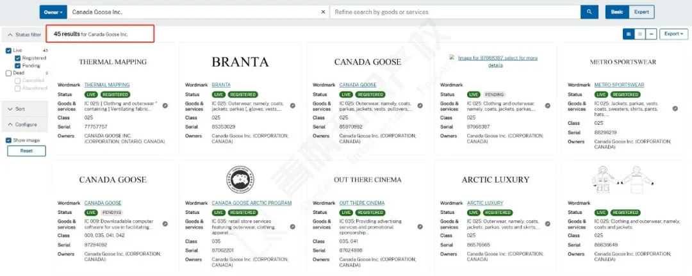Collapse the Configure section
The width and height of the screenshot is (692, 276).
tap(25, 125)
